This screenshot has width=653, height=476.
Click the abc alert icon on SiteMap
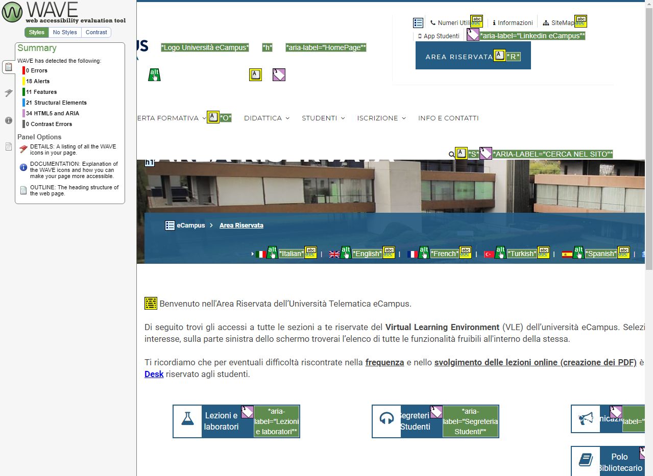point(581,21)
